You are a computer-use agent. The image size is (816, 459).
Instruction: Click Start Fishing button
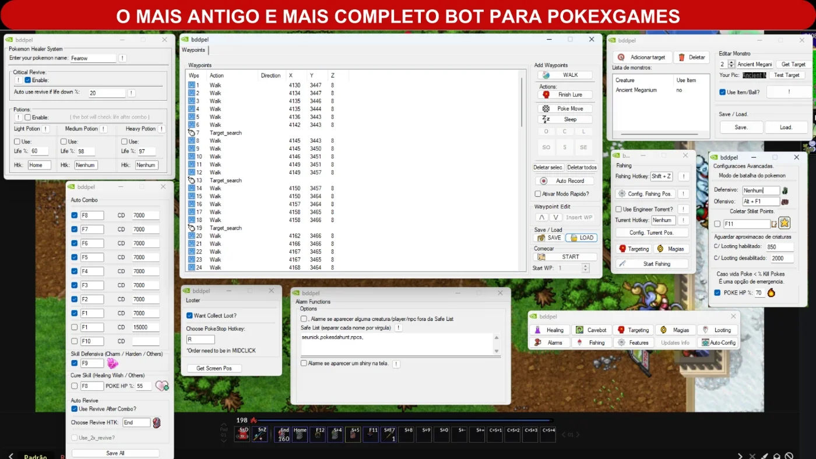click(652, 264)
